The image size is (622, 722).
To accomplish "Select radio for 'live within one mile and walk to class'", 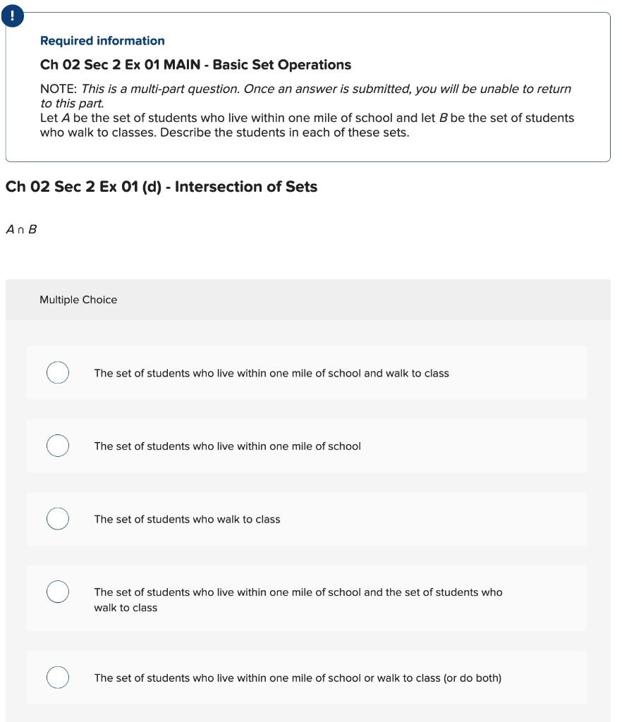I will tap(57, 372).
